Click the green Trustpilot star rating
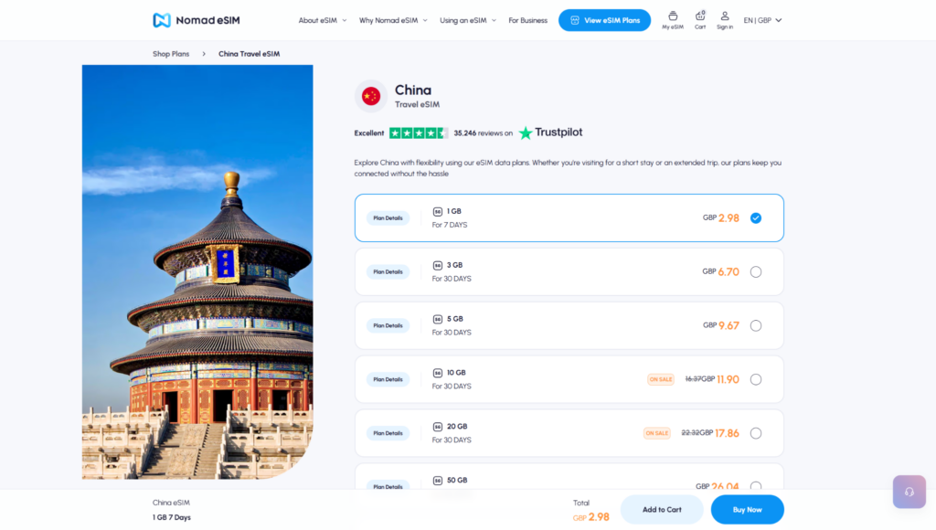This screenshot has width=936, height=530. click(x=418, y=133)
